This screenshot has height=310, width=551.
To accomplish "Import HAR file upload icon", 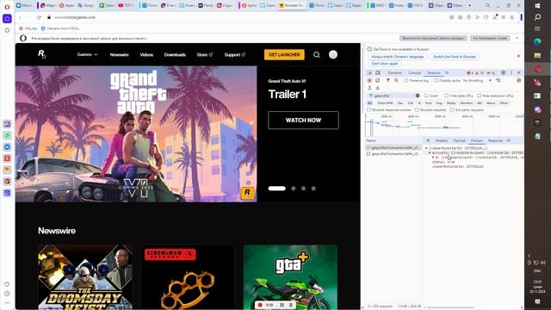I will coord(369,88).
